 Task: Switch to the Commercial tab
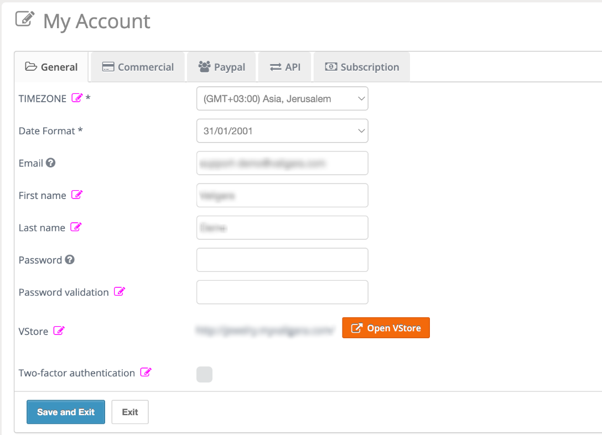(138, 67)
